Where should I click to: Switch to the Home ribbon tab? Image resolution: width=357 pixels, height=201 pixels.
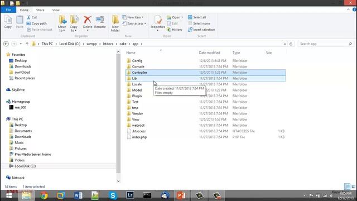point(24,10)
